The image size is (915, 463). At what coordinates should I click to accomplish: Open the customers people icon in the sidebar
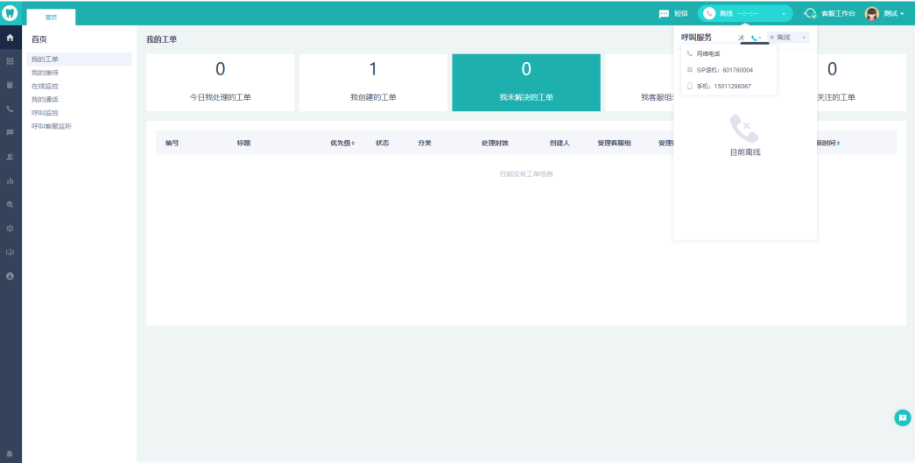click(x=10, y=157)
